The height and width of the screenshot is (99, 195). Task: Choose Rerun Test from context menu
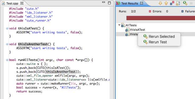[159, 42]
